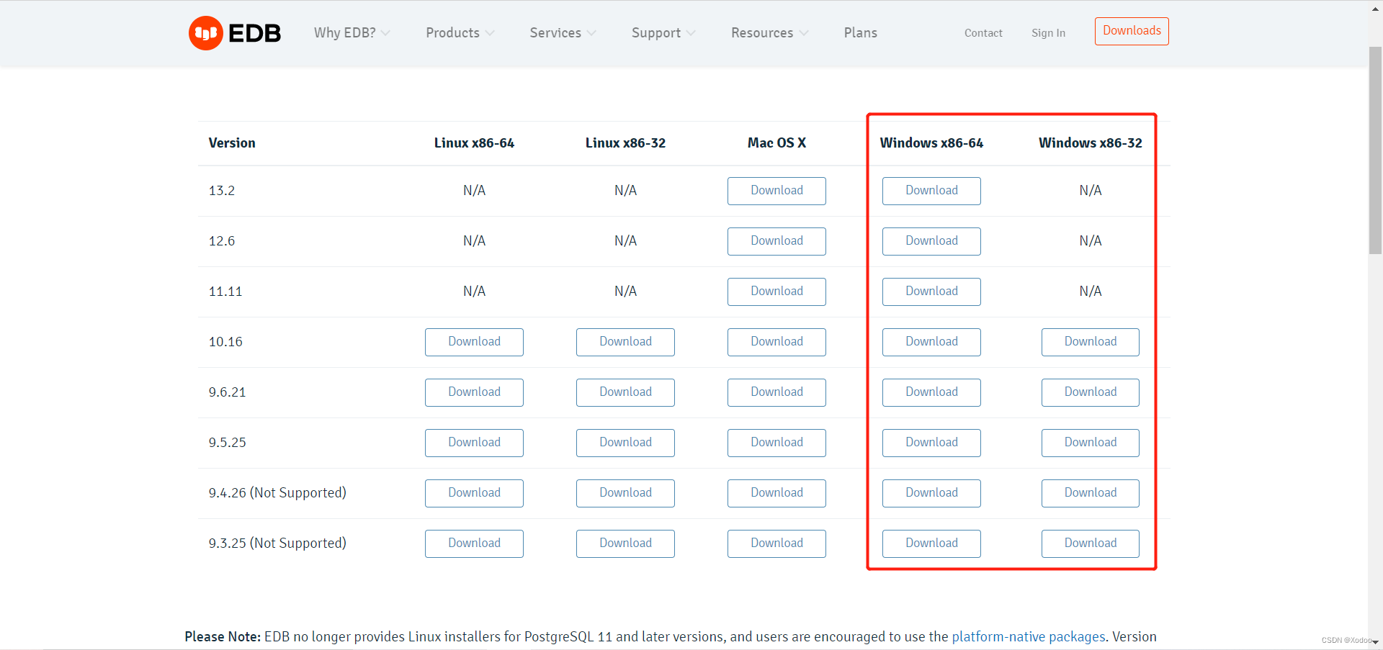Download version 9.6.21 for Linux x86-64
This screenshot has width=1383, height=650.
click(x=474, y=392)
